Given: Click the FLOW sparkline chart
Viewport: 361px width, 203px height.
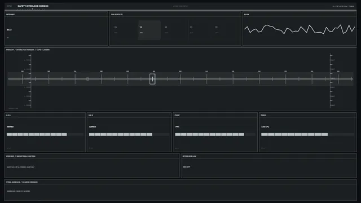Looking at the screenshot, I should point(300,29).
